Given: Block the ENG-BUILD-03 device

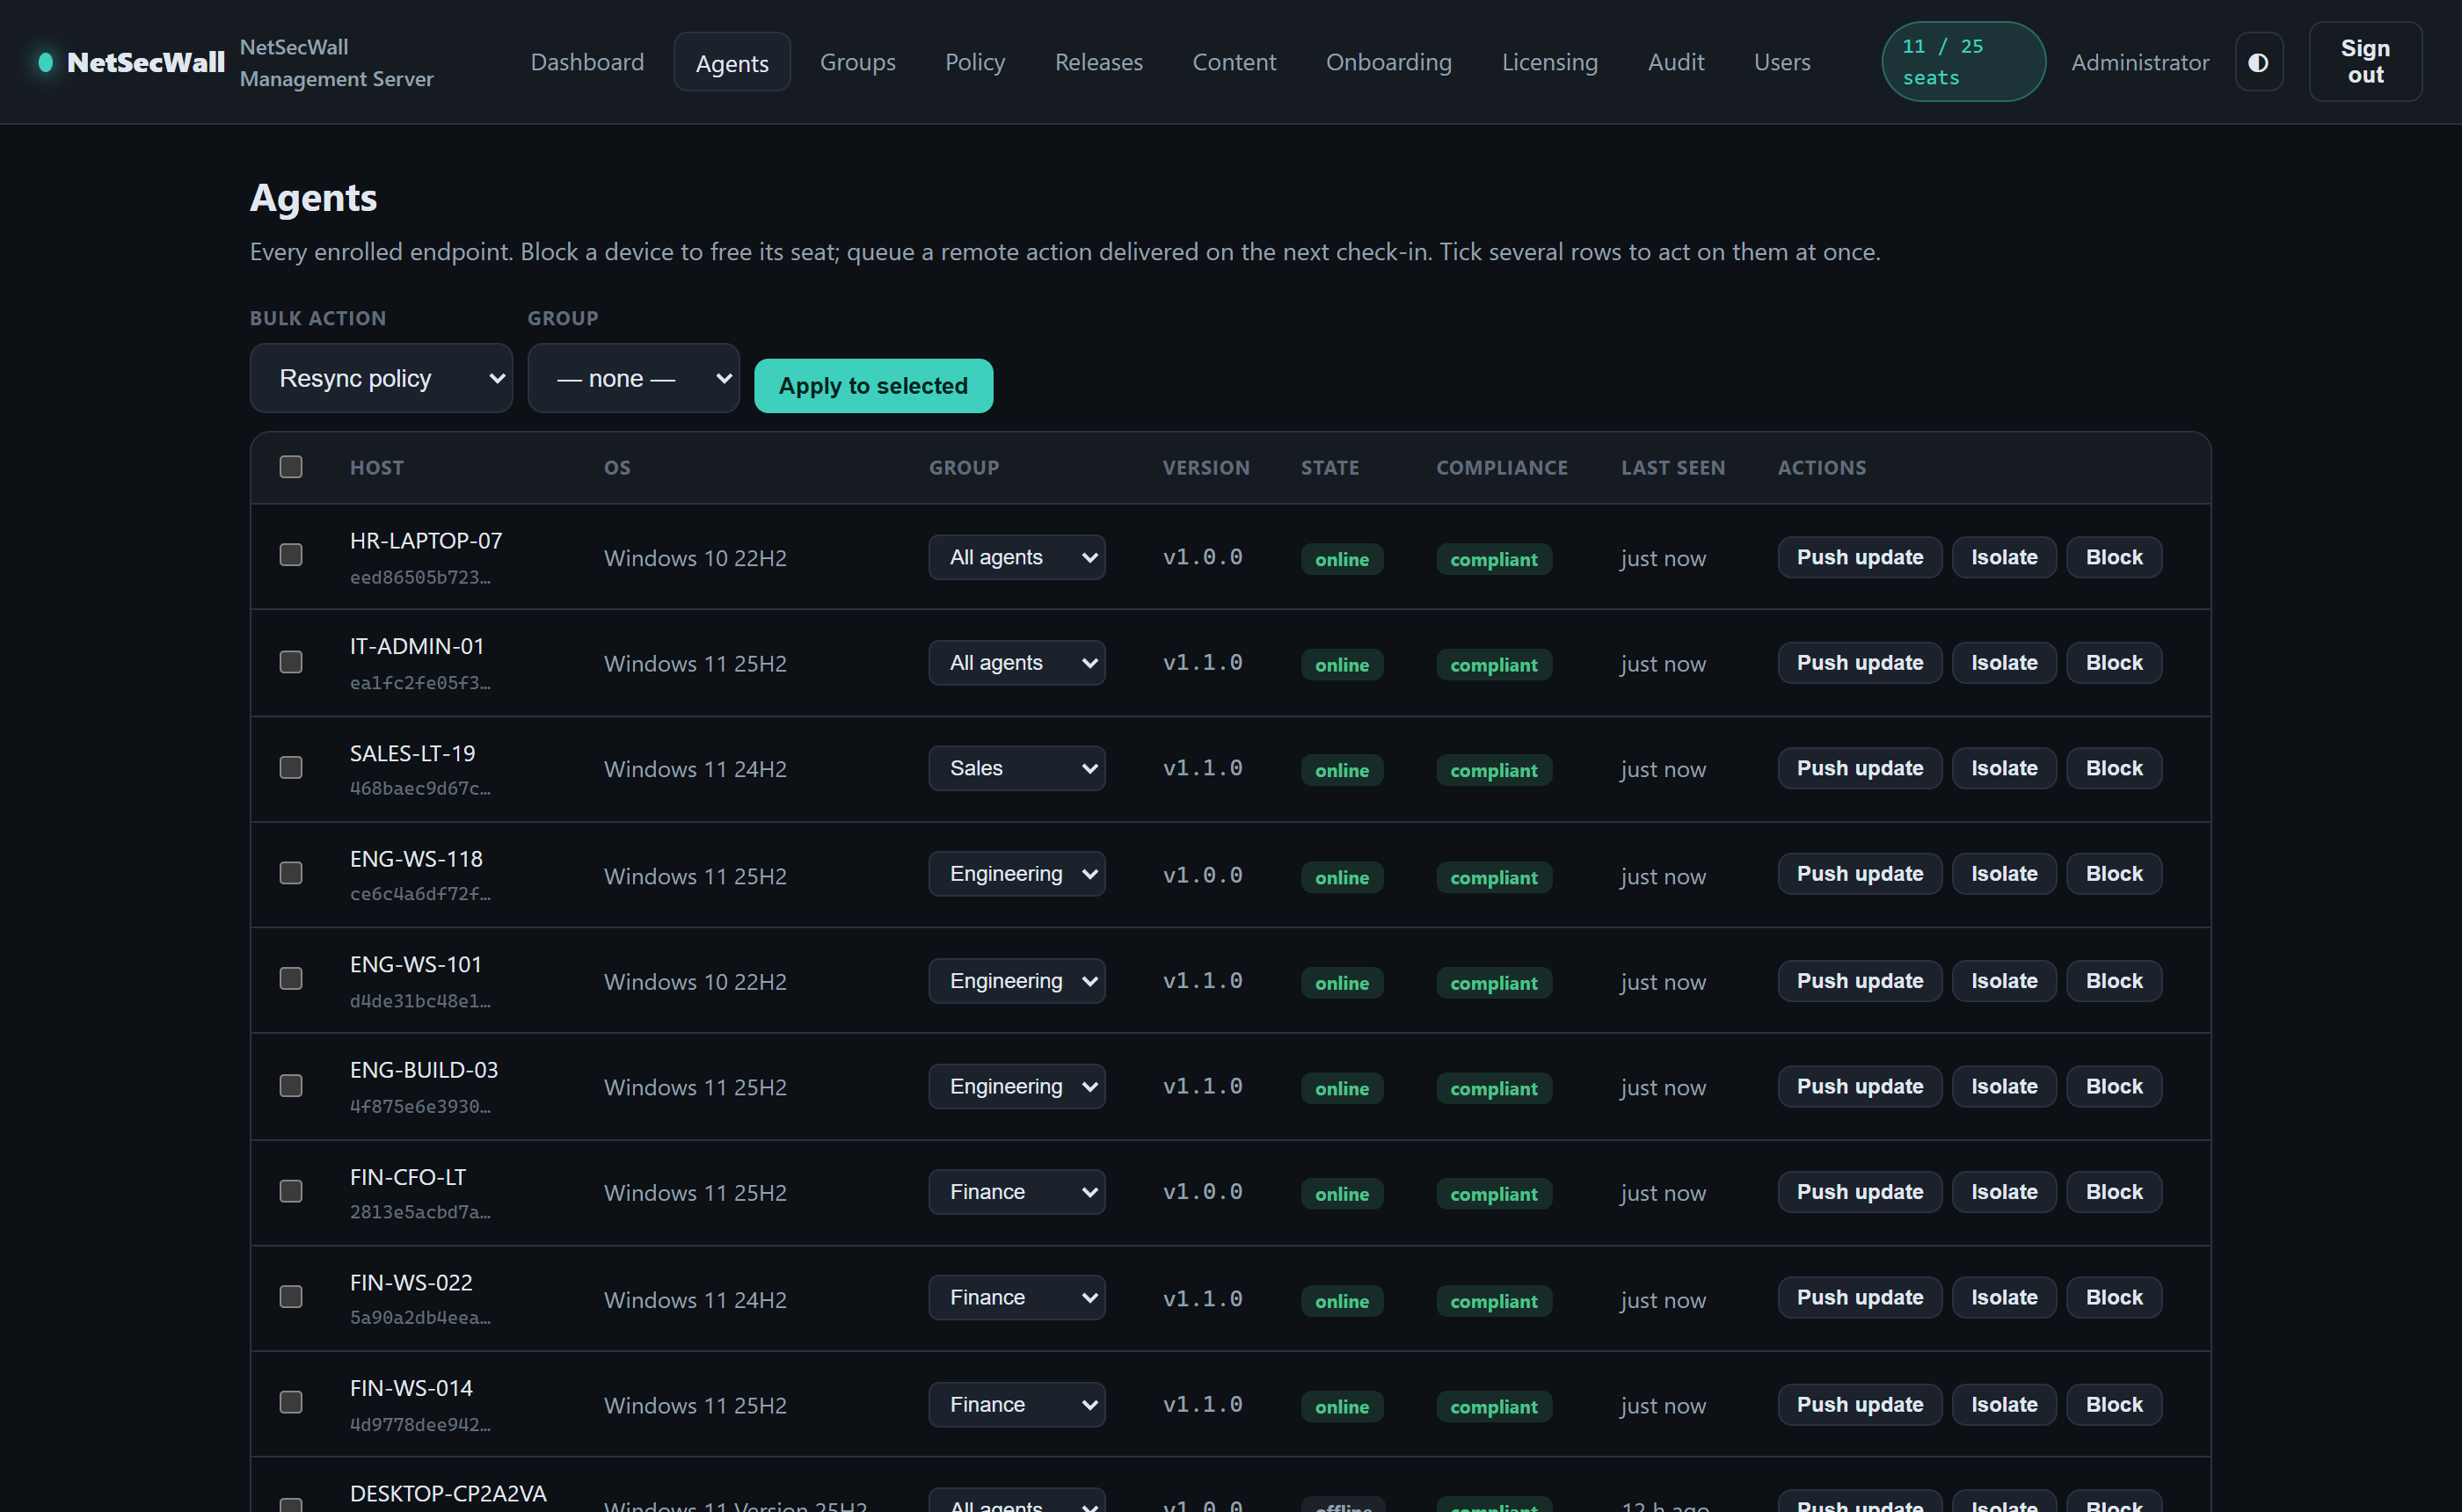Looking at the screenshot, I should (x=2113, y=1086).
